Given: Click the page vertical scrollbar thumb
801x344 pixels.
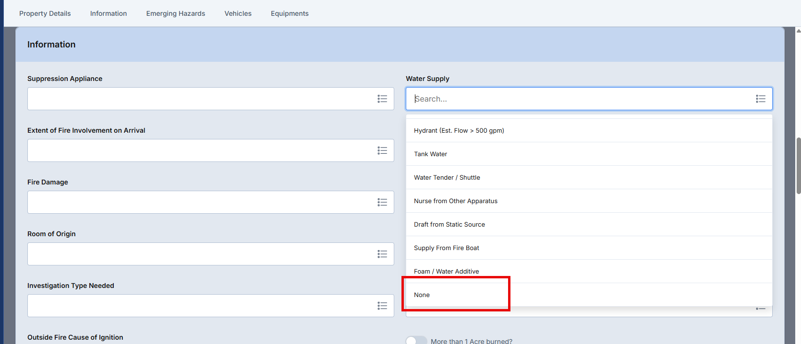Looking at the screenshot, I should pos(798,165).
